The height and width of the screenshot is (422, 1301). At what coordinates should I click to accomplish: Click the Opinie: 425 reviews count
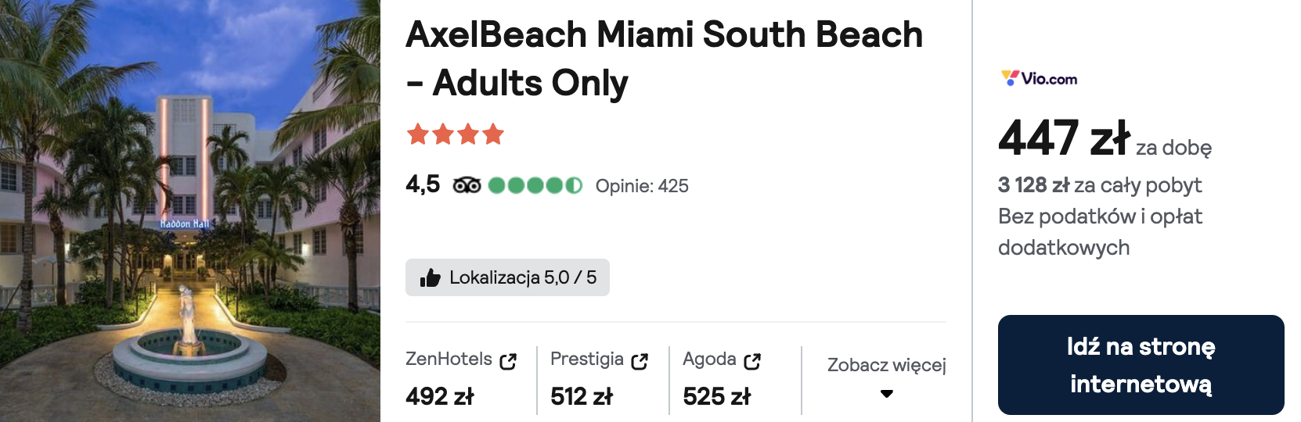click(642, 186)
